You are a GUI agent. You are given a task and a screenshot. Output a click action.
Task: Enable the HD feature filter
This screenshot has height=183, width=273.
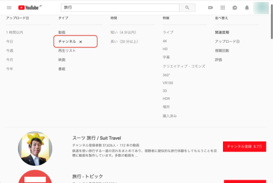pos(165,49)
